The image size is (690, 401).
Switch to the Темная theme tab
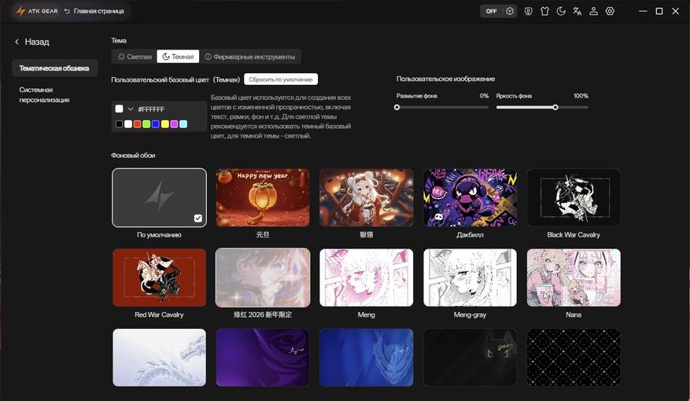pos(179,57)
